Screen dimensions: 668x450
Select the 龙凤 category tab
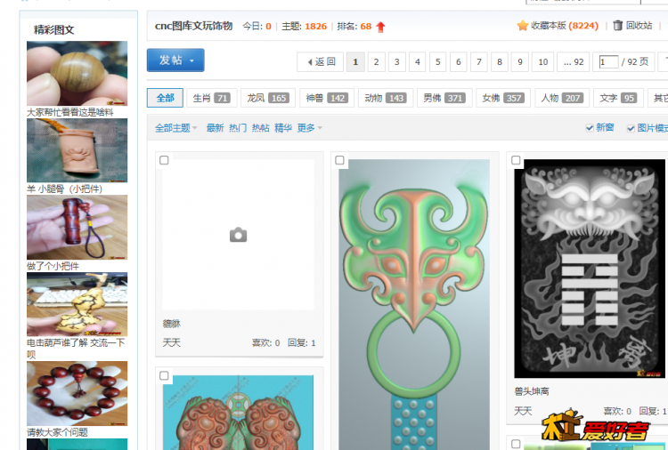(268, 98)
